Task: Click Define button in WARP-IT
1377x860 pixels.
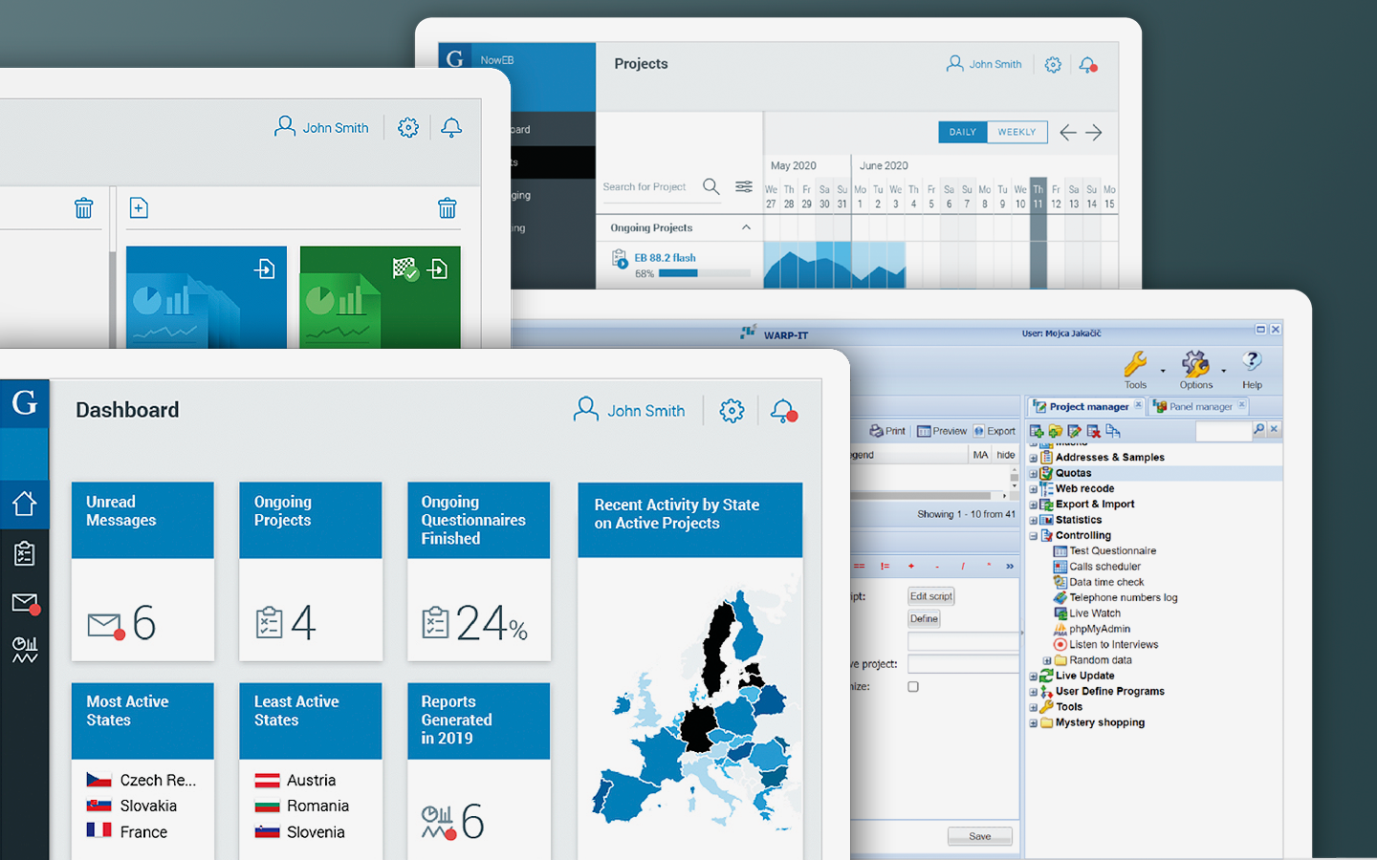Action: (x=924, y=619)
